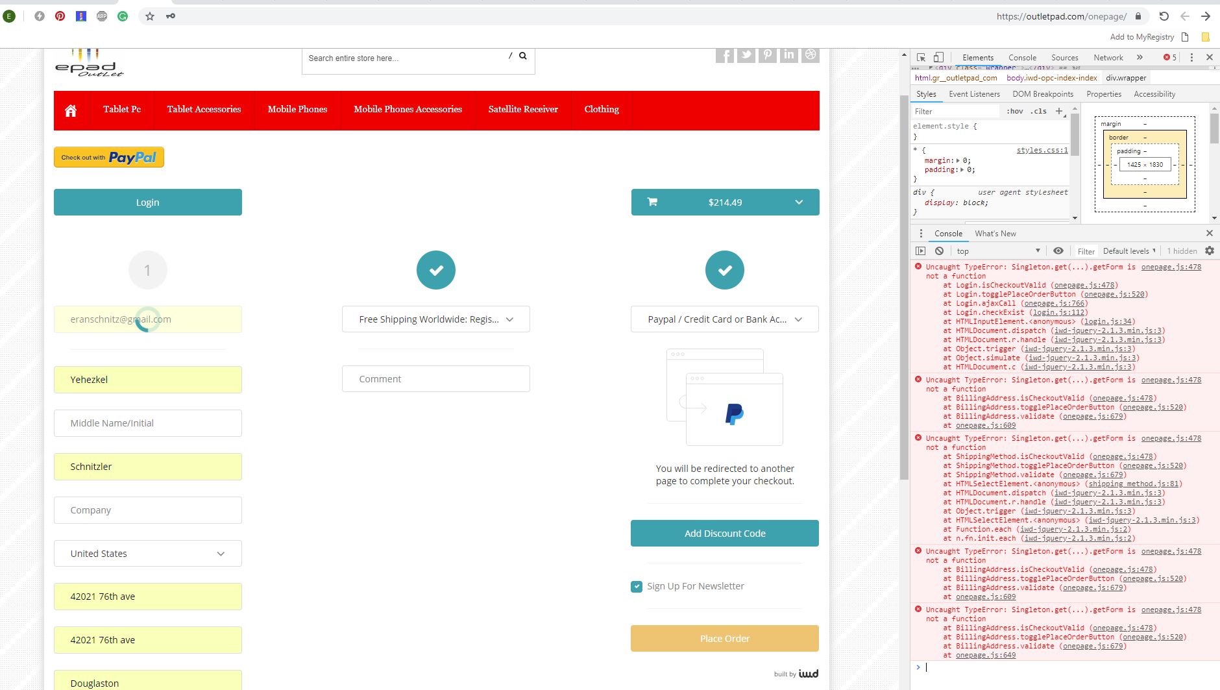Click the home icon in the navigation bar

point(70,110)
